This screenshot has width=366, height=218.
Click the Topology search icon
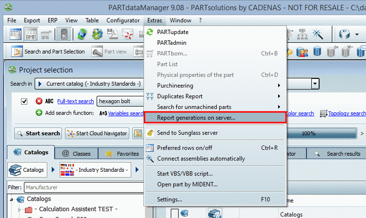324,113
